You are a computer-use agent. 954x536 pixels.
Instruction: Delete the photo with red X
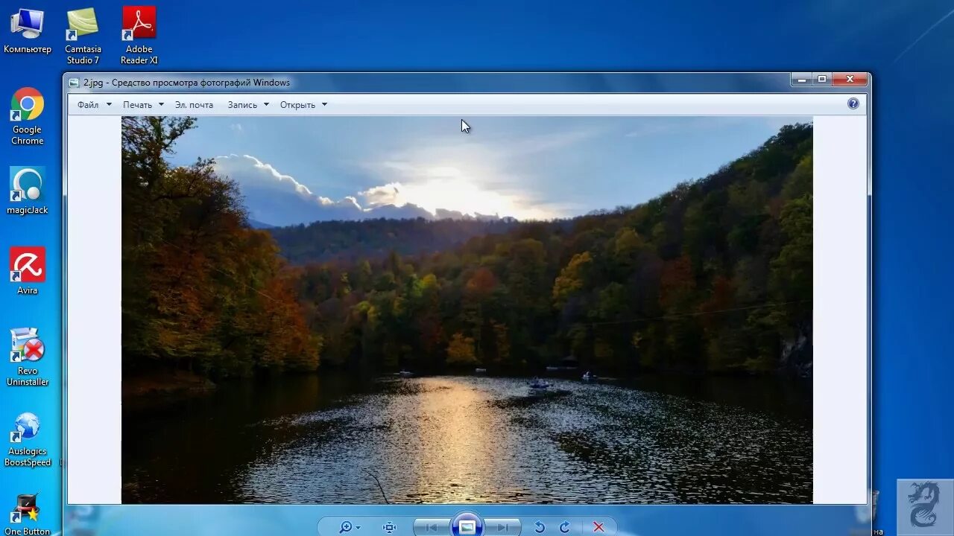pos(598,527)
